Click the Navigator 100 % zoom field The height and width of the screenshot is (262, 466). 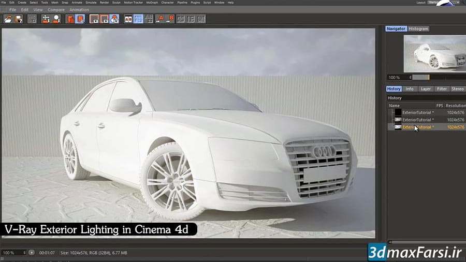tap(398, 77)
